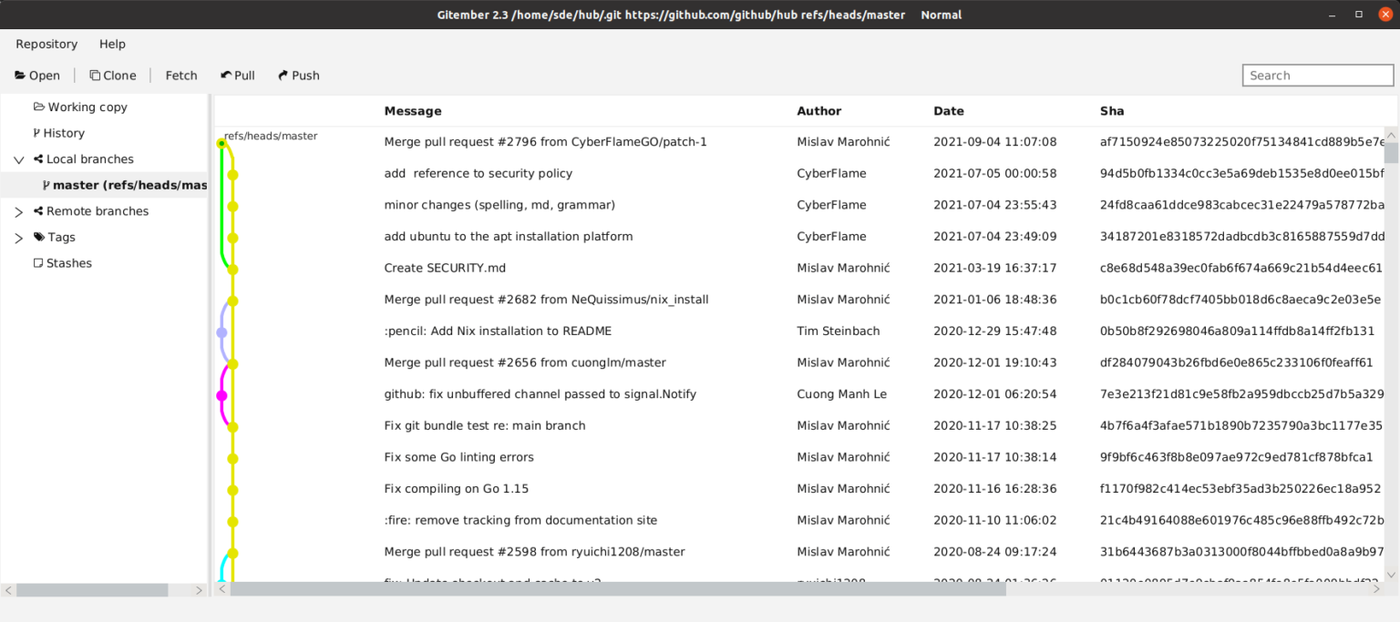Collapse the Local branches node
Screen dimensions: 1400x622
(19, 159)
